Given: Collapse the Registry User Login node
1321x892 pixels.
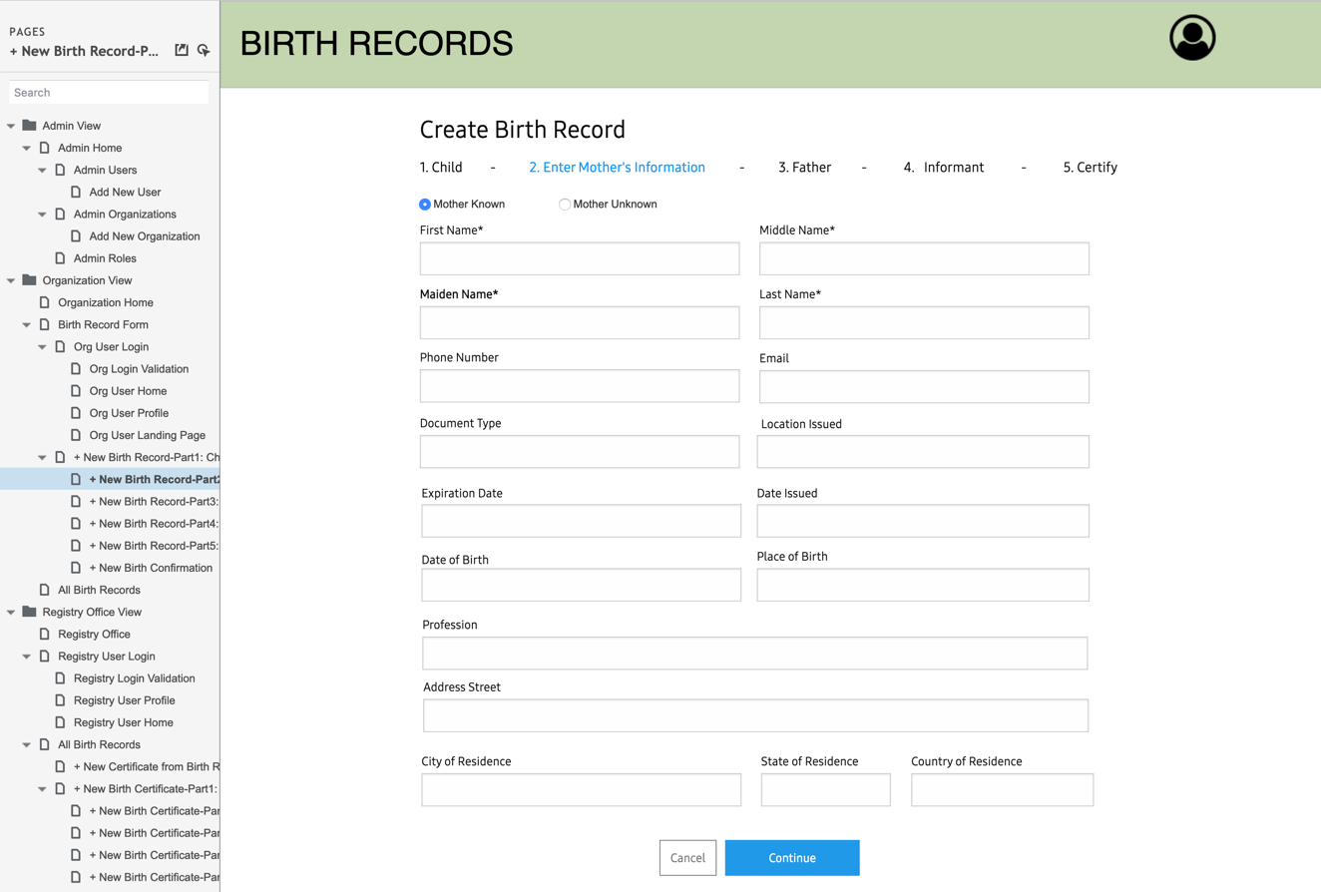Looking at the screenshot, I should [27, 657].
